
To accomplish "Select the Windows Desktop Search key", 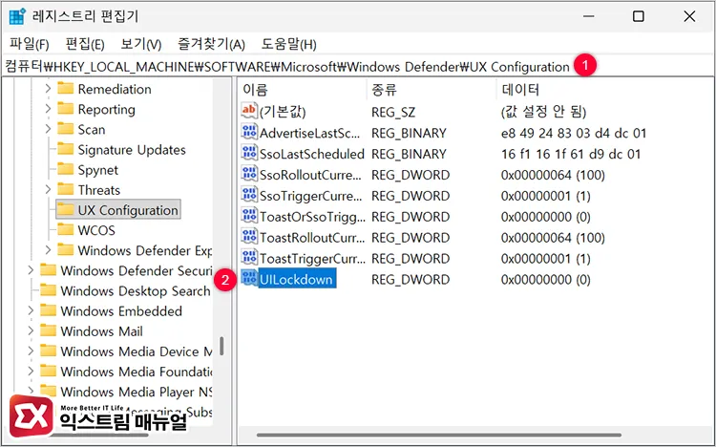I will (x=136, y=290).
